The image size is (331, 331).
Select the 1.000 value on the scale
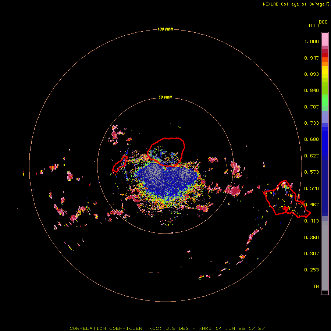(x=312, y=41)
